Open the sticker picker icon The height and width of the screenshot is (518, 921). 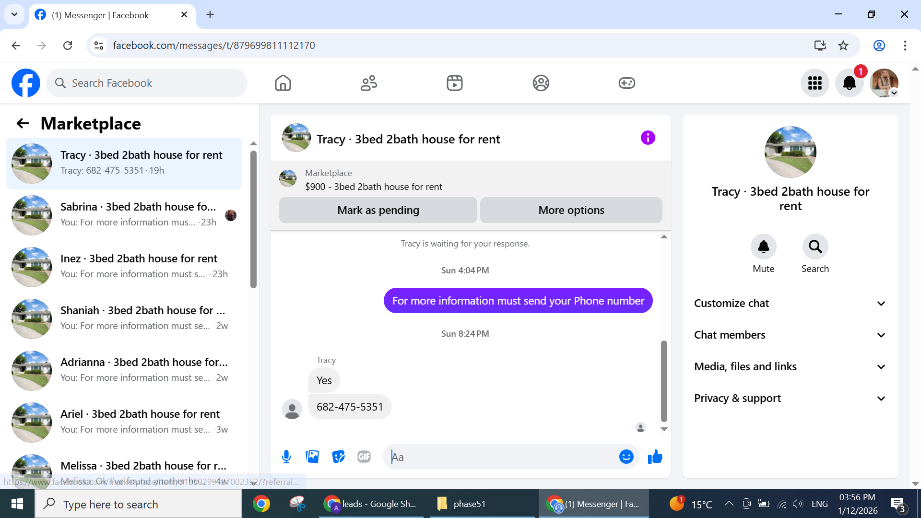tap(338, 457)
